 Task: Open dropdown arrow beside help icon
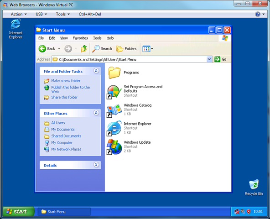[x=264, y=14]
